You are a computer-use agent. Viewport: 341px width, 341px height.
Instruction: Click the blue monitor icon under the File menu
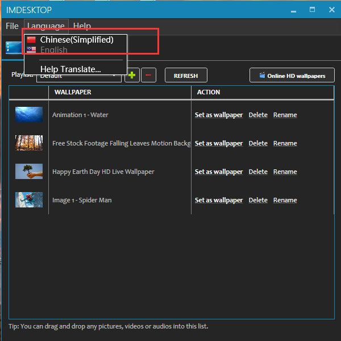click(14, 47)
